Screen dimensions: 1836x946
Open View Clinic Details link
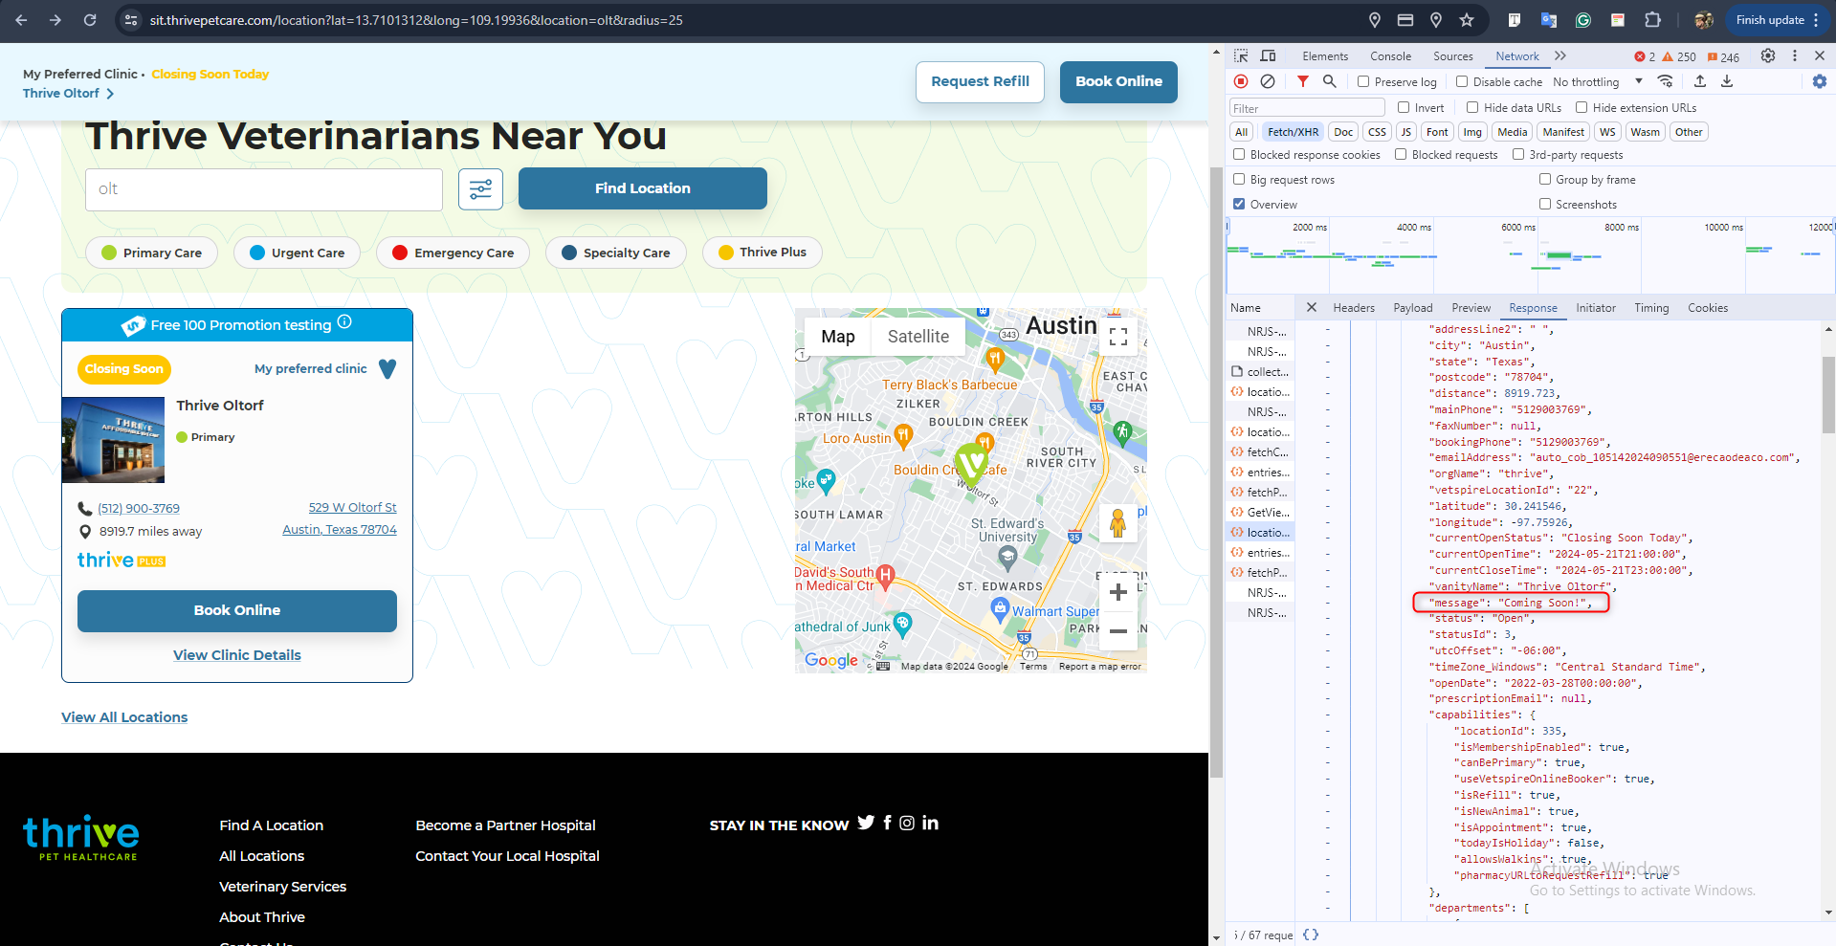pos(237,655)
